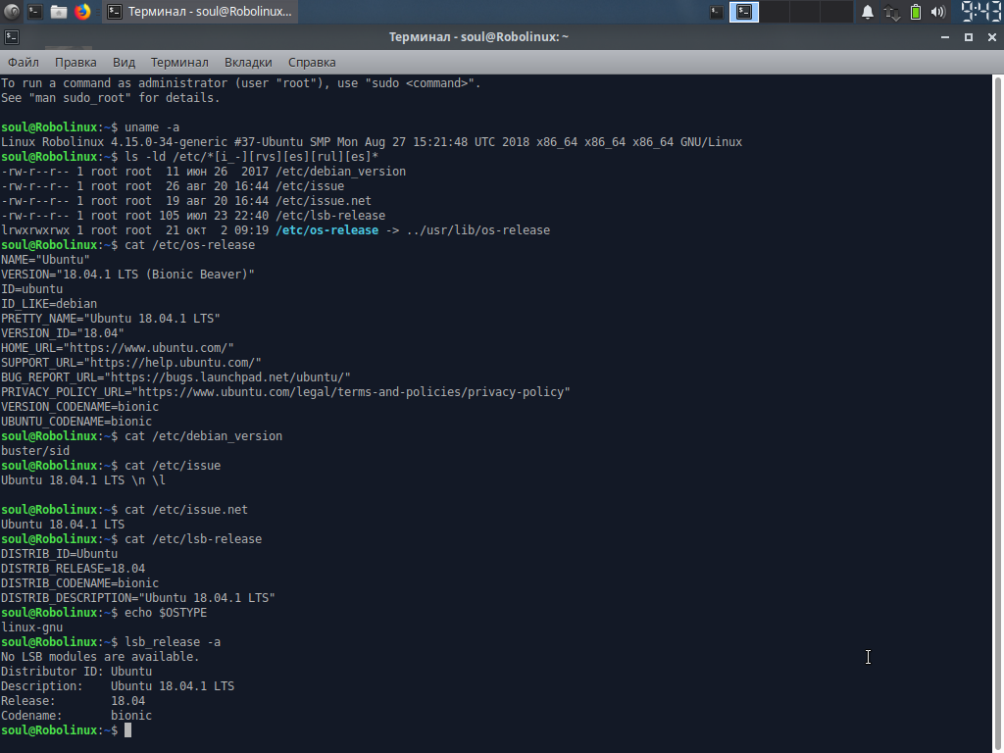1004x753 pixels.
Task: Click the 'UBUNTU_CODENAME=bionic' line
Action: 76,422
